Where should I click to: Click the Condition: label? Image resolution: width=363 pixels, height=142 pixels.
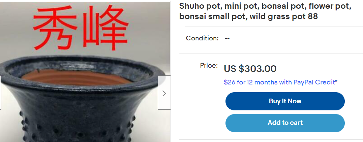tap(202, 38)
